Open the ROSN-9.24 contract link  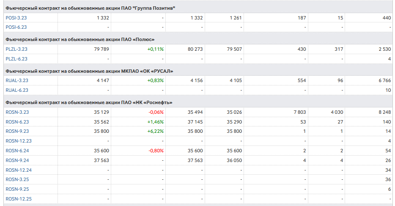17,160
